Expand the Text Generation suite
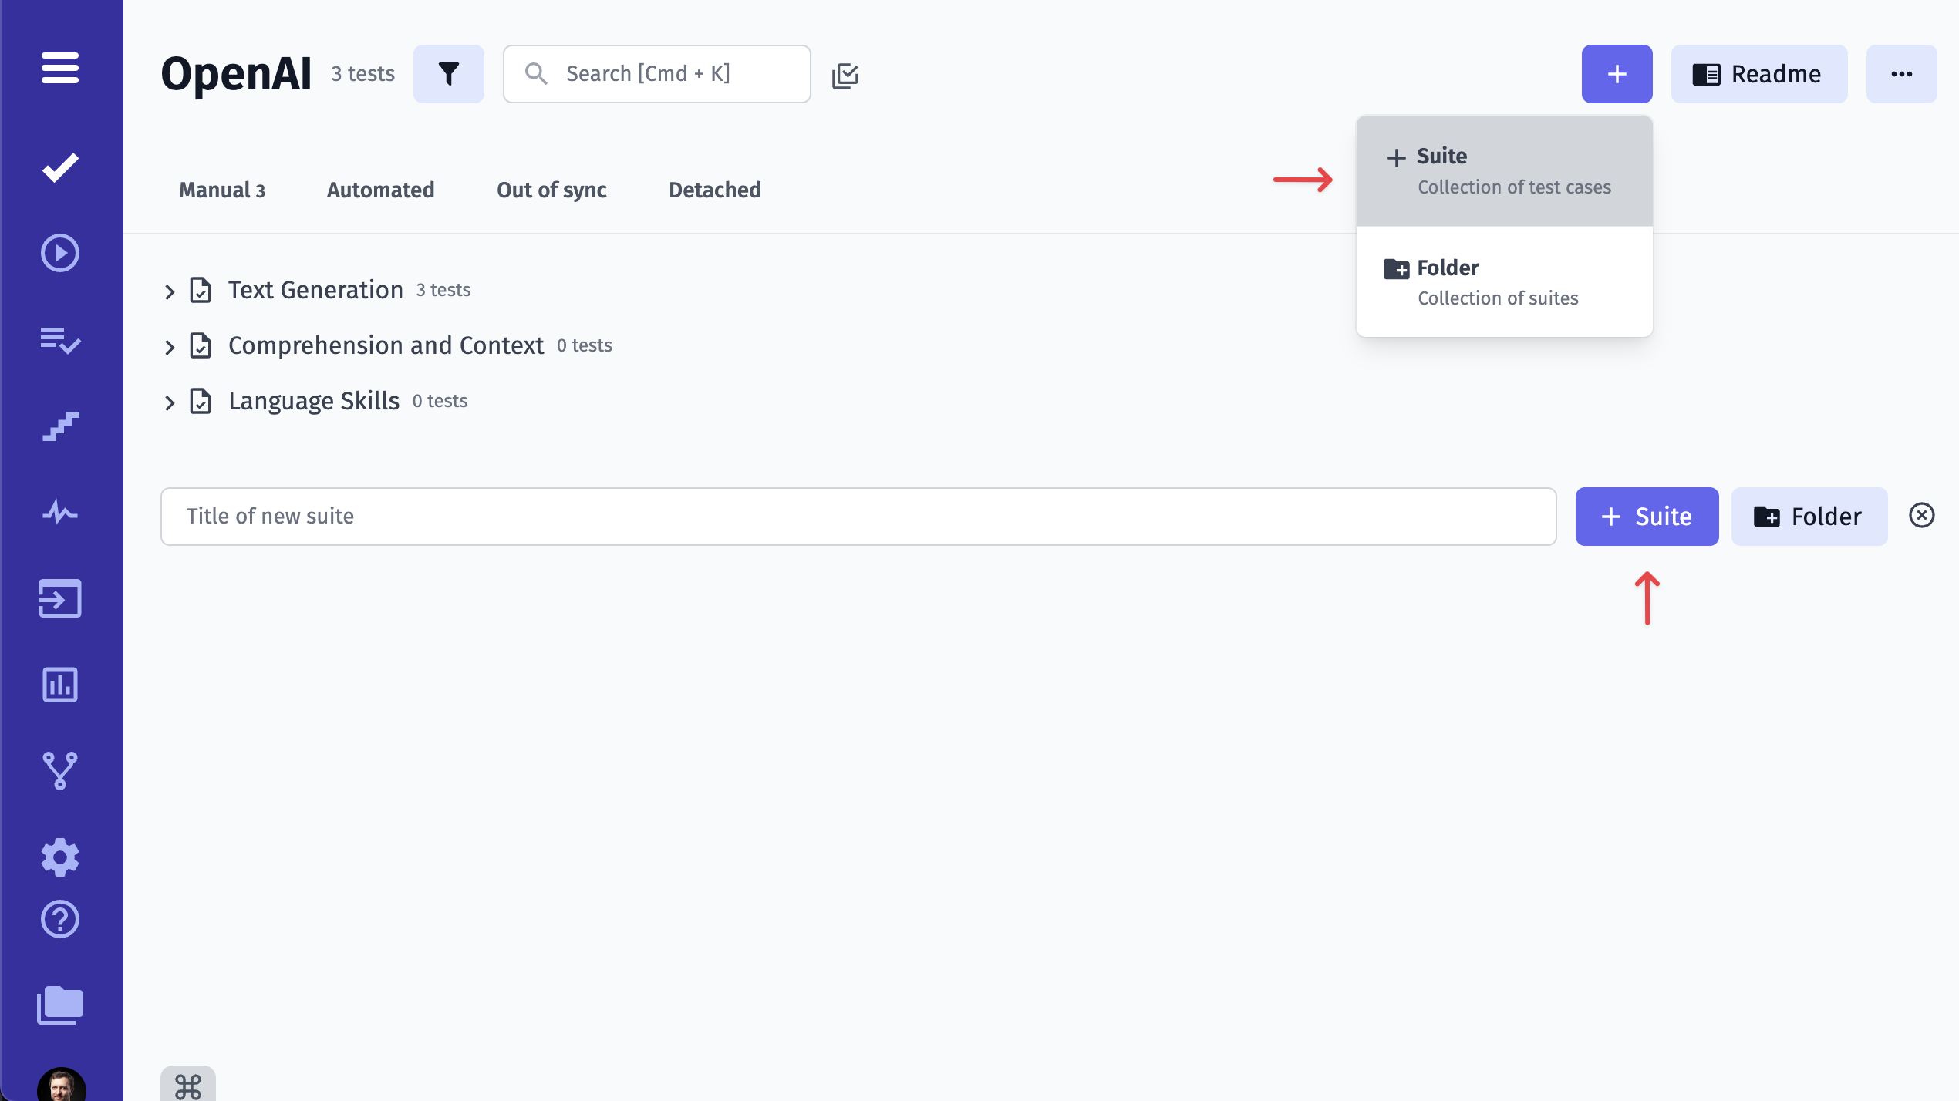1959x1101 pixels. tap(170, 291)
